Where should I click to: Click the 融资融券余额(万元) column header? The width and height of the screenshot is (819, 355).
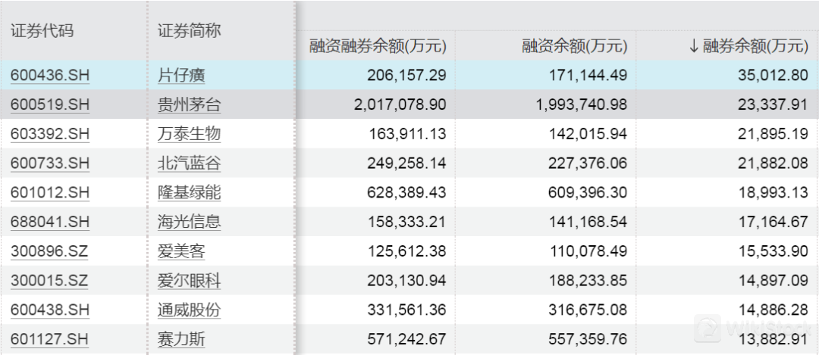[378, 46]
